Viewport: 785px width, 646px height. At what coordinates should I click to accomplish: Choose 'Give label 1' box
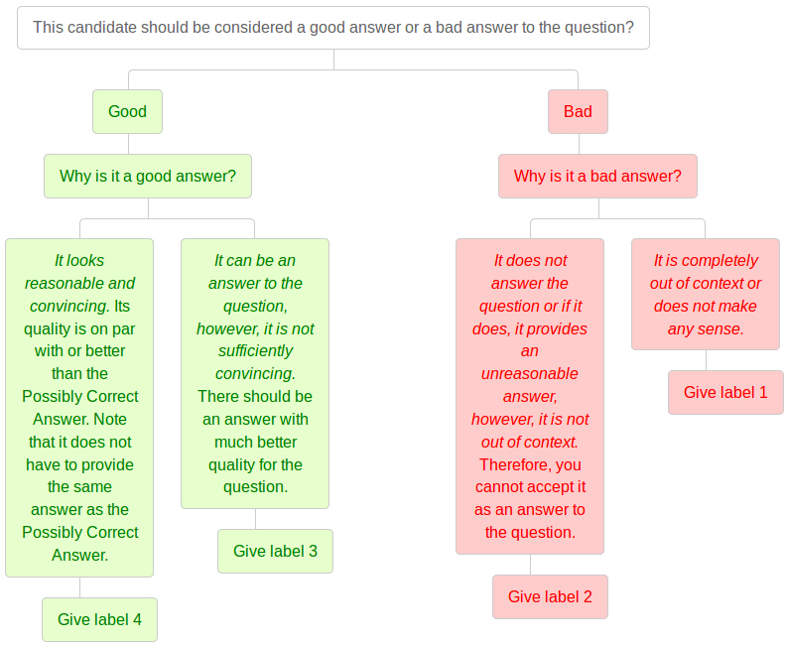click(725, 393)
